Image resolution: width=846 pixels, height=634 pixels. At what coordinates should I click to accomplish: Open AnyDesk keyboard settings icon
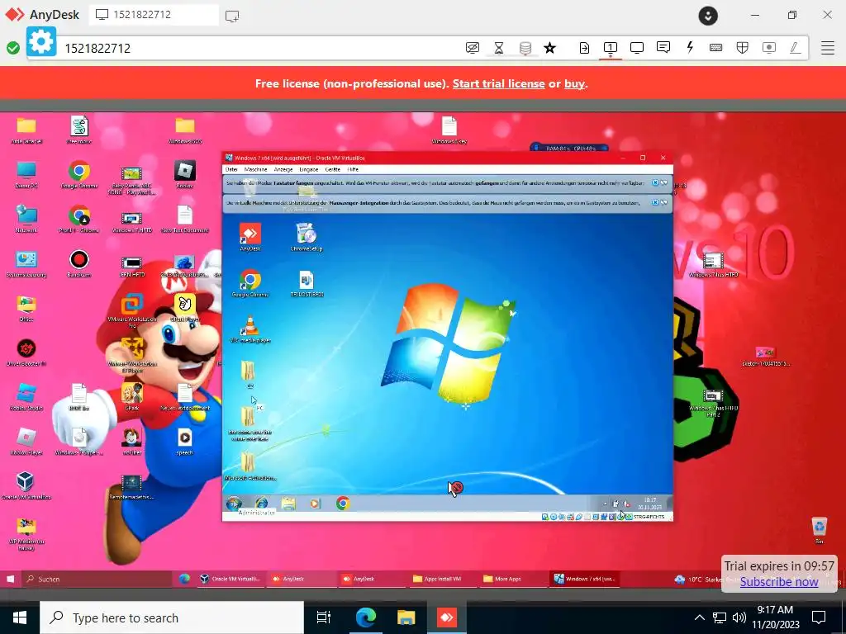point(716,47)
